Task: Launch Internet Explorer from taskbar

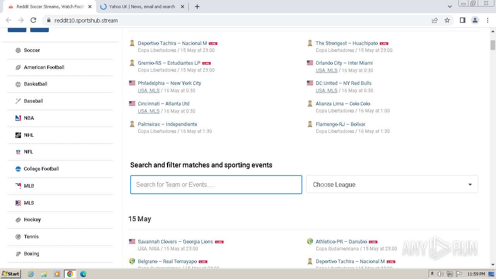Action: coord(31,274)
